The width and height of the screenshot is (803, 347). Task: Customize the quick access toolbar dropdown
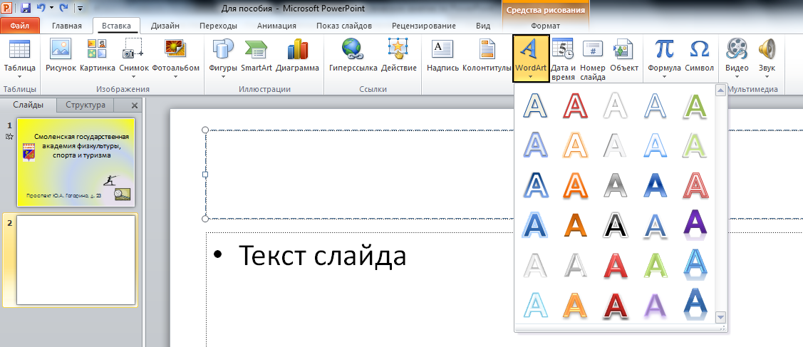click(81, 8)
